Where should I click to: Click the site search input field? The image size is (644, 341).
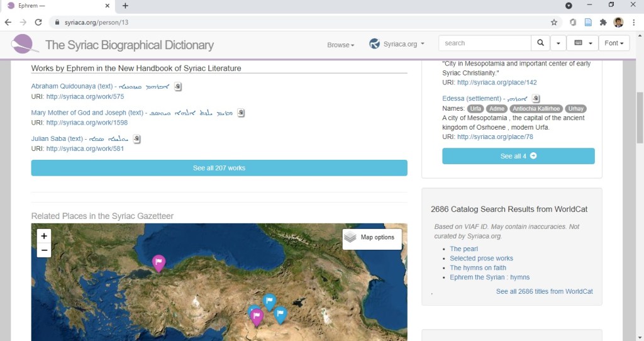click(484, 43)
